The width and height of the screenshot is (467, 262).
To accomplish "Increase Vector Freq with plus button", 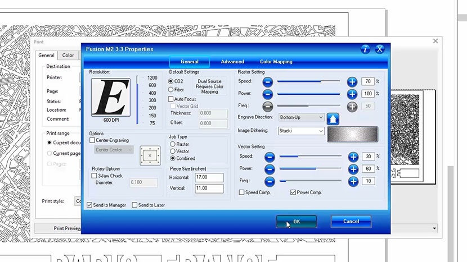I will (x=353, y=181).
